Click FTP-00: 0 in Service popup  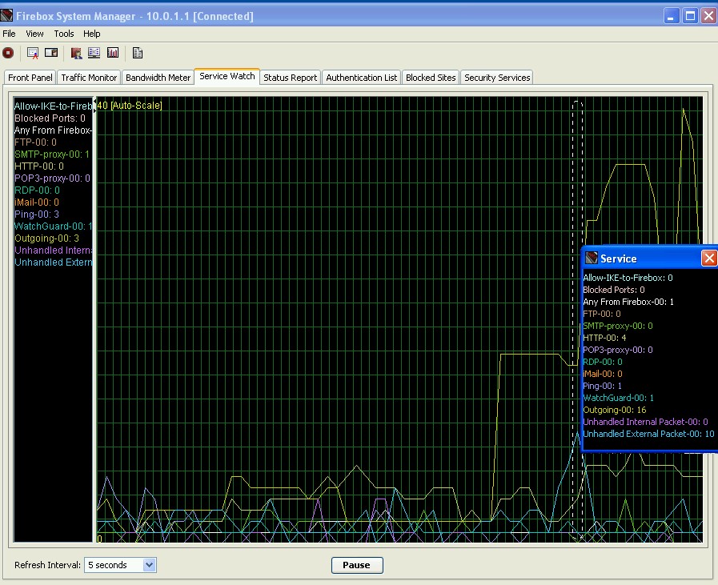(x=602, y=314)
